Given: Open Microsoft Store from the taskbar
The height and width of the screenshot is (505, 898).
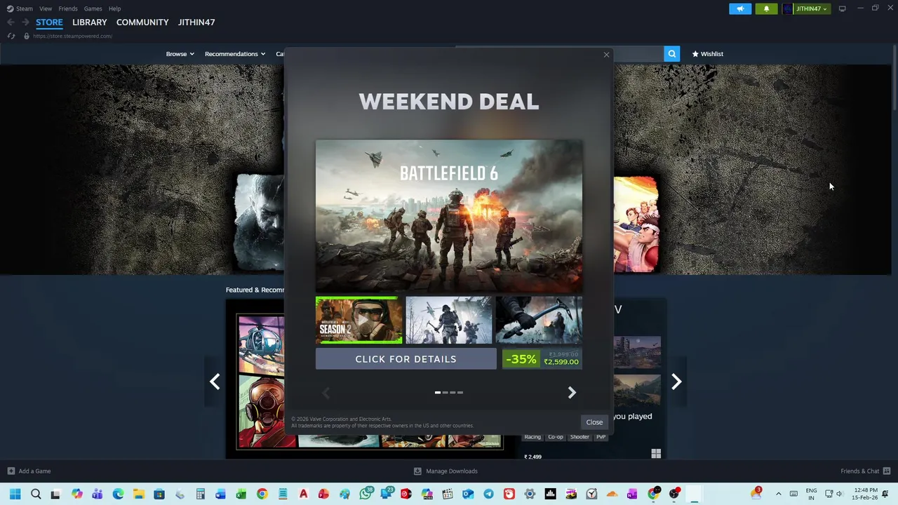Looking at the screenshot, I should pos(159,494).
